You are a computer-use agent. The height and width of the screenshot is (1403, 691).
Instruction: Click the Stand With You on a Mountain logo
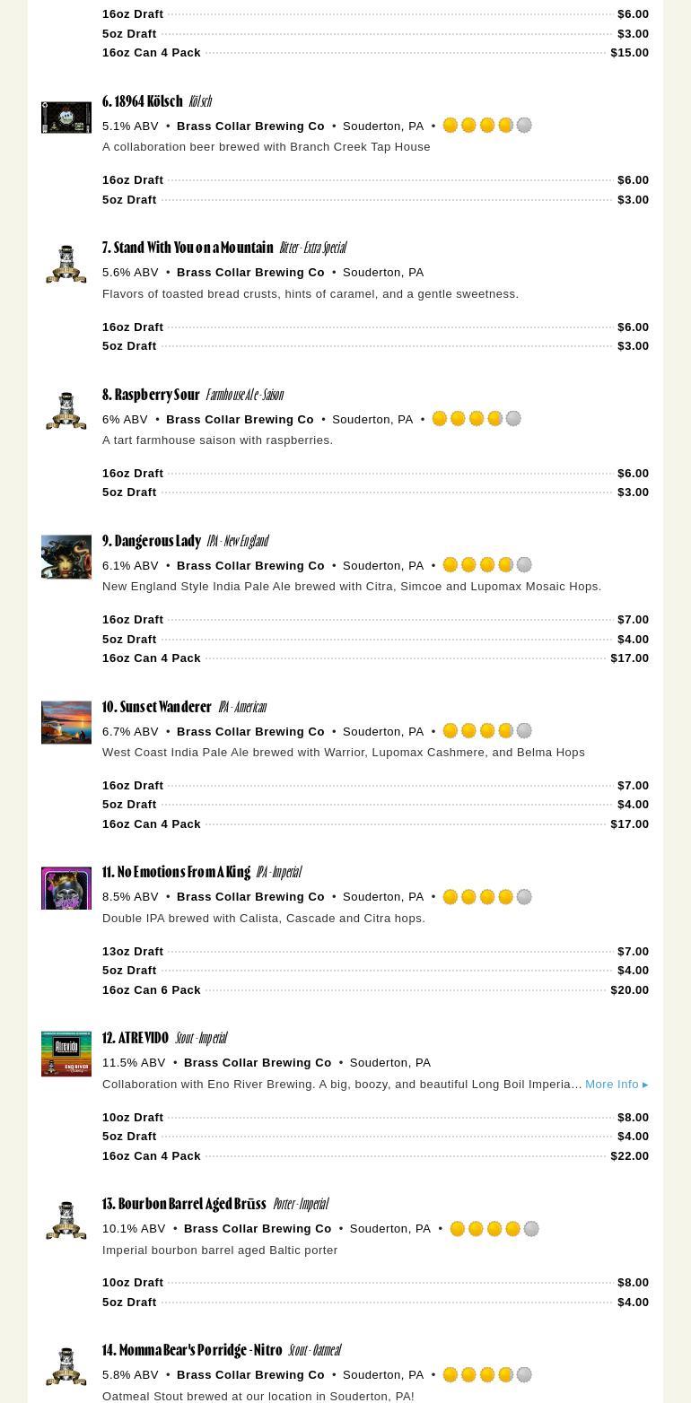tap(66, 264)
